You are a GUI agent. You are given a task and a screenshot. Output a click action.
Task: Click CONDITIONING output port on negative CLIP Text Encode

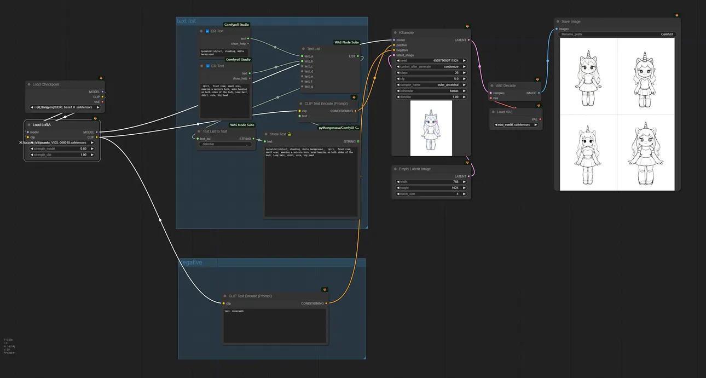click(x=326, y=303)
